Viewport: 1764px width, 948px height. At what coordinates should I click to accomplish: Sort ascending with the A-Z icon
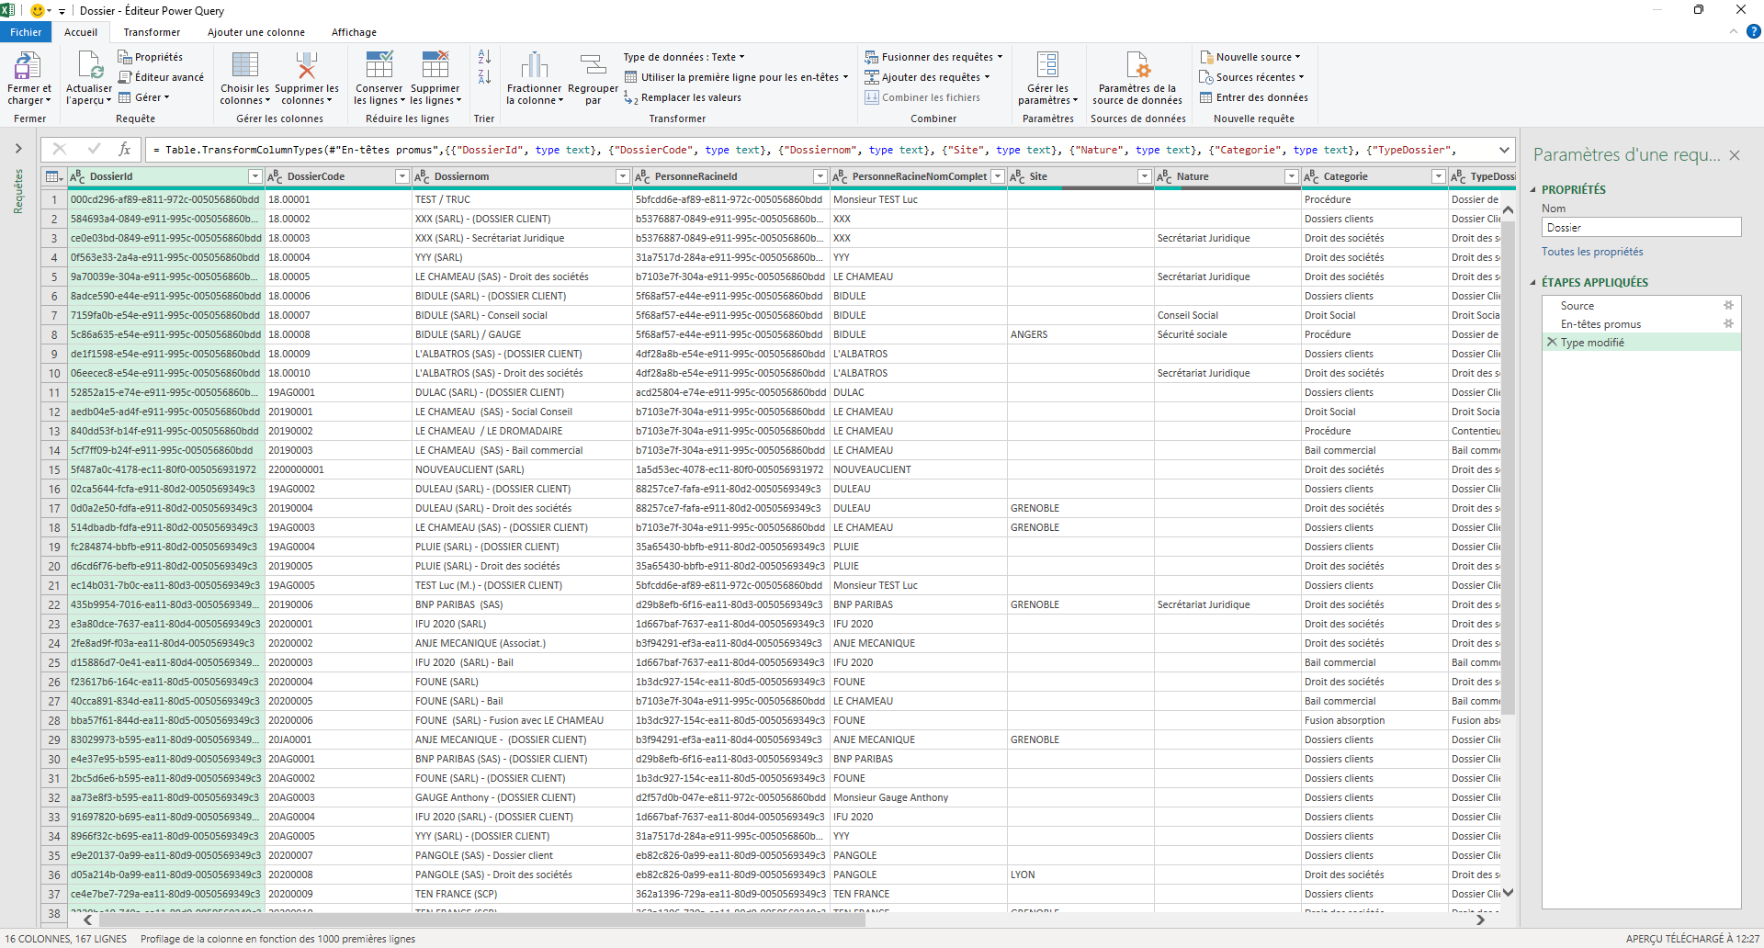(484, 57)
